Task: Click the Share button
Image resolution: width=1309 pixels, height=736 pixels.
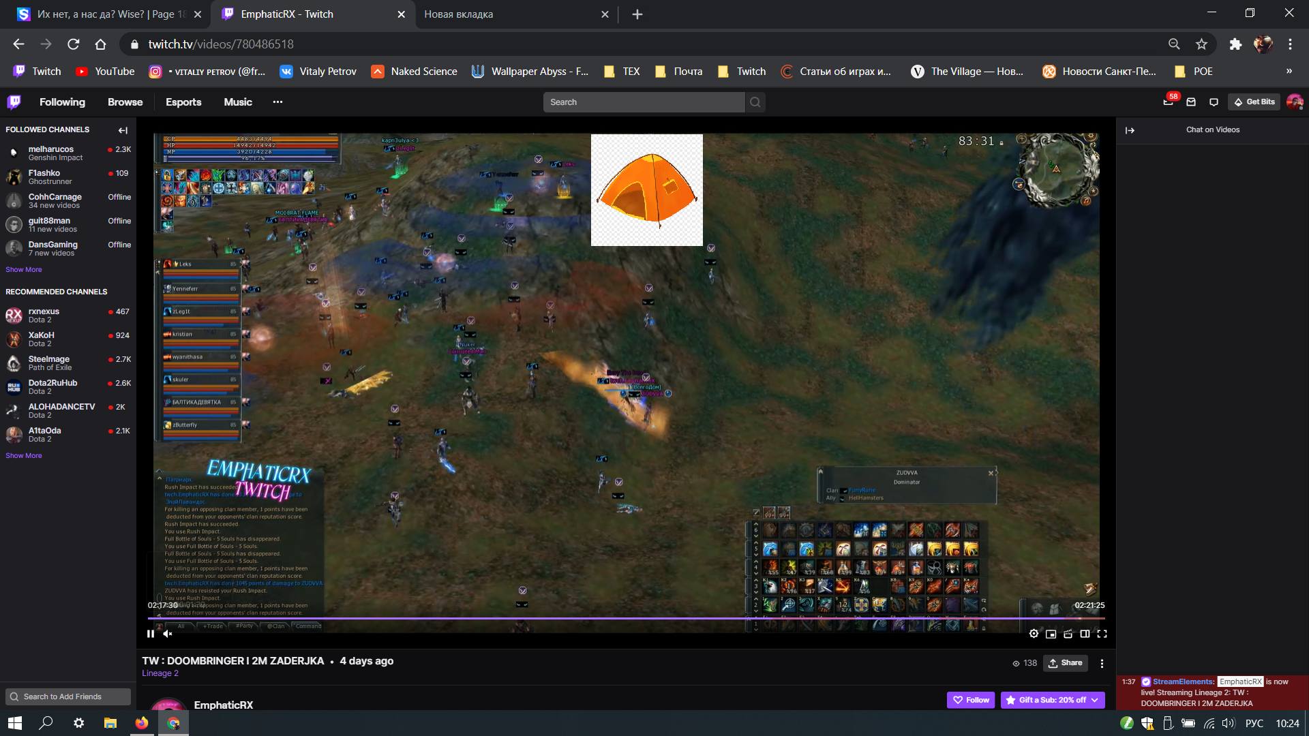Action: tap(1066, 662)
